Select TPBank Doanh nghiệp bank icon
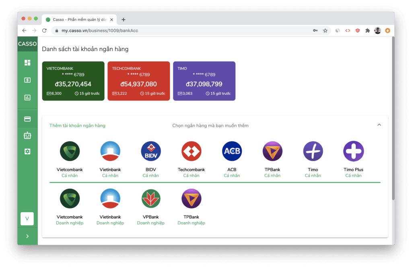 coord(191,198)
